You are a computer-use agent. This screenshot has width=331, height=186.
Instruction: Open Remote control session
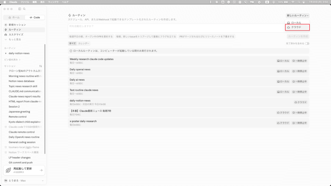[18, 117]
